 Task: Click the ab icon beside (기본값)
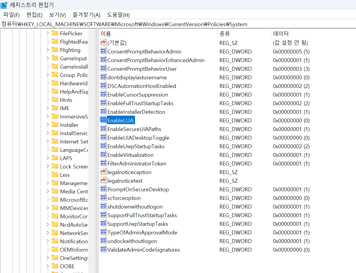tap(103, 42)
